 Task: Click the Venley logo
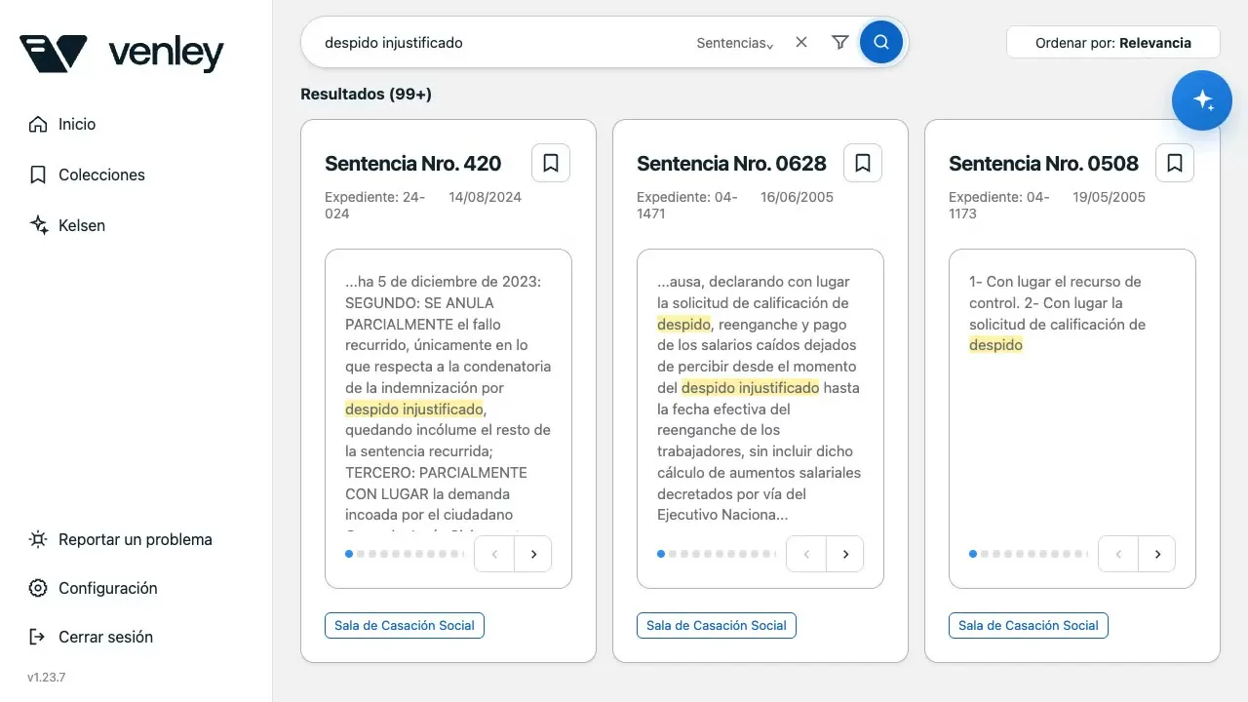pyautogui.click(x=122, y=54)
